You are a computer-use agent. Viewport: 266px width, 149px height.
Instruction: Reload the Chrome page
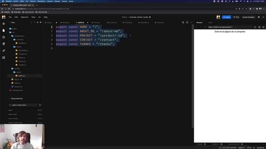(9, 9)
